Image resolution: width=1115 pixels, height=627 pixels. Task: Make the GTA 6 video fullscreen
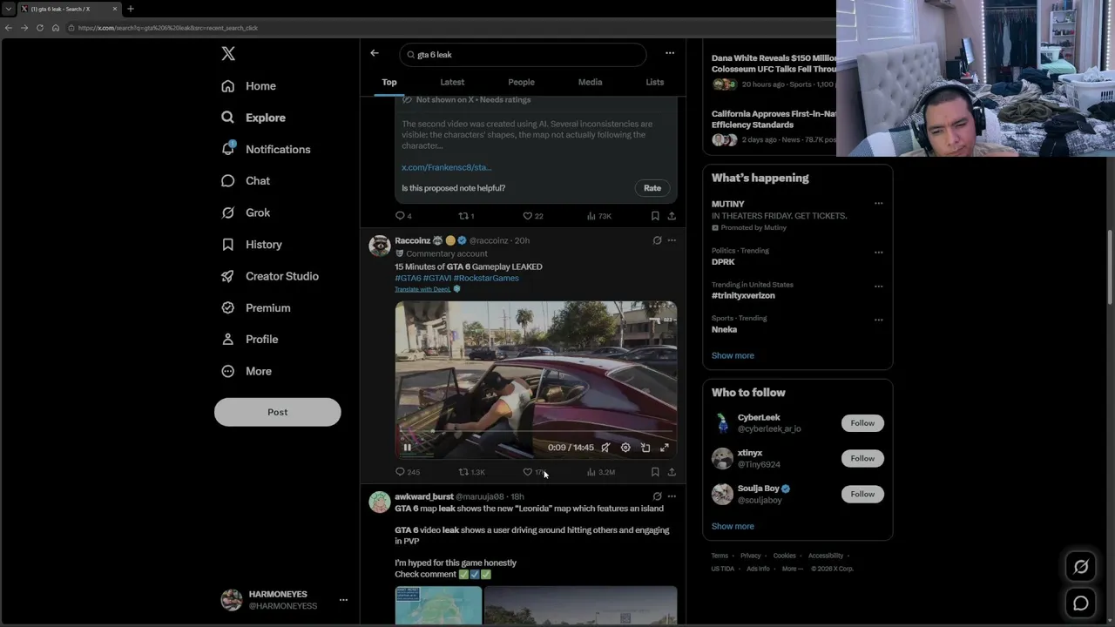(x=665, y=448)
